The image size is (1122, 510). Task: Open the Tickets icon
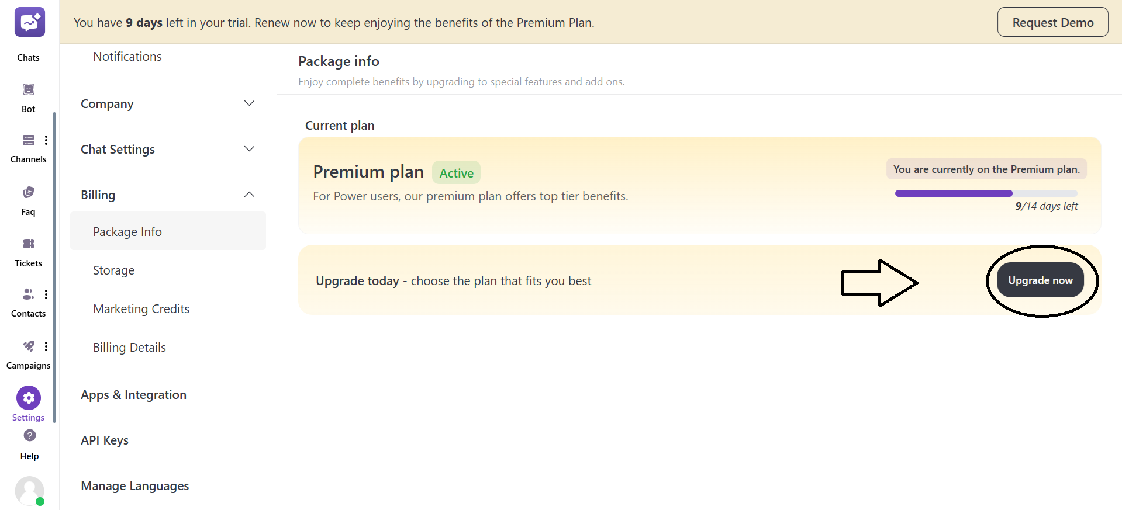tap(28, 244)
